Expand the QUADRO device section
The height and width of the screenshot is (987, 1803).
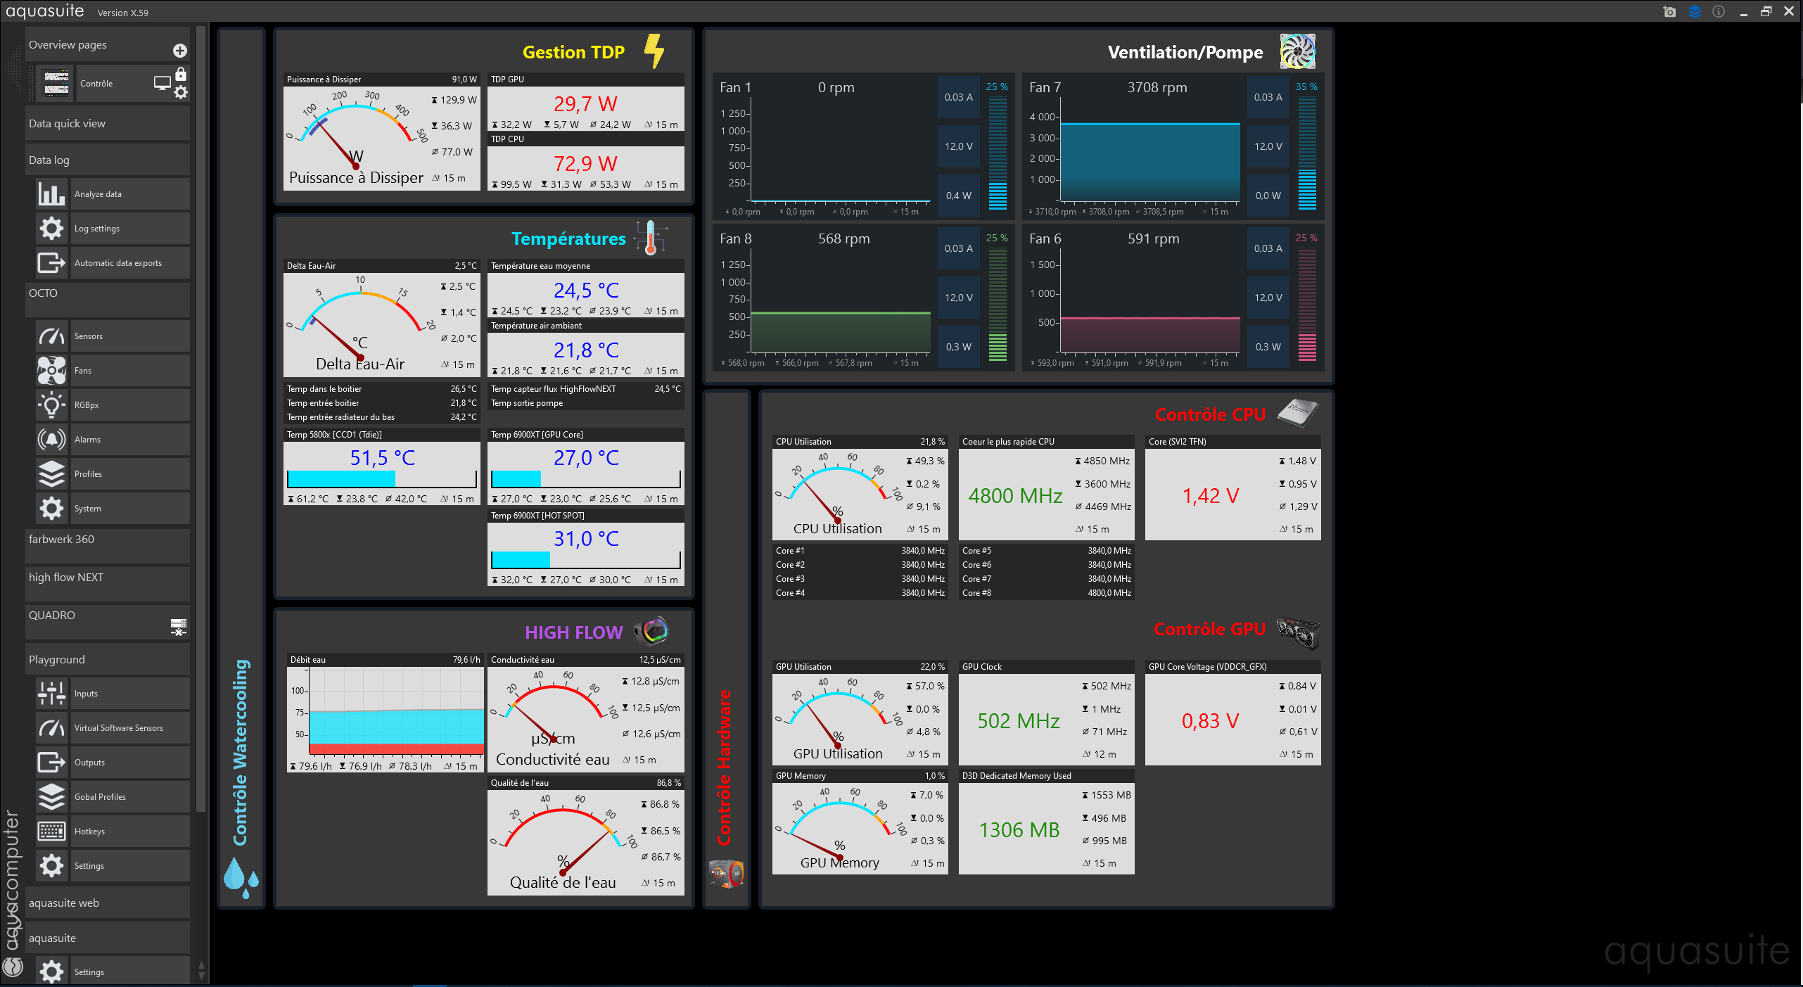(108, 621)
